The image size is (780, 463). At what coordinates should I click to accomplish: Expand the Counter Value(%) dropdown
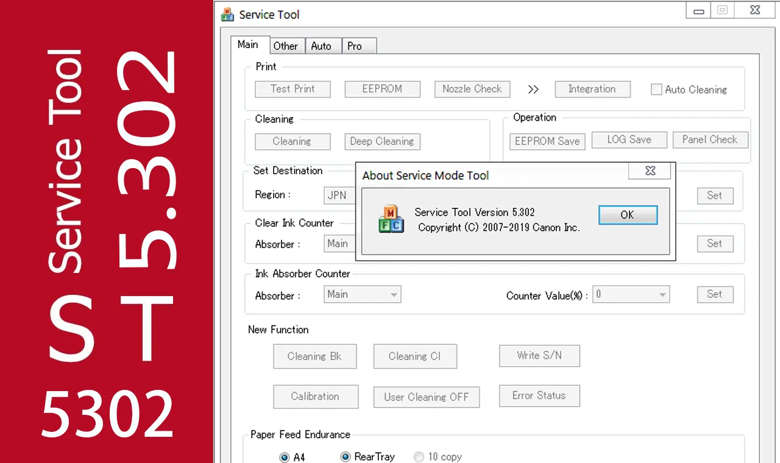[631, 294]
